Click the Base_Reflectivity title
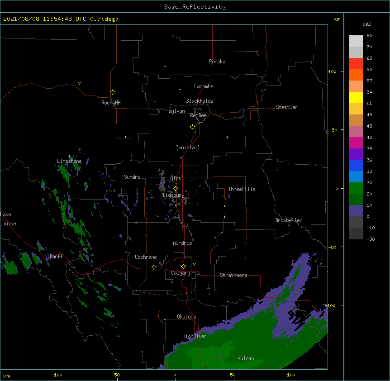Viewport: 390px width, 381px height. tap(195, 7)
